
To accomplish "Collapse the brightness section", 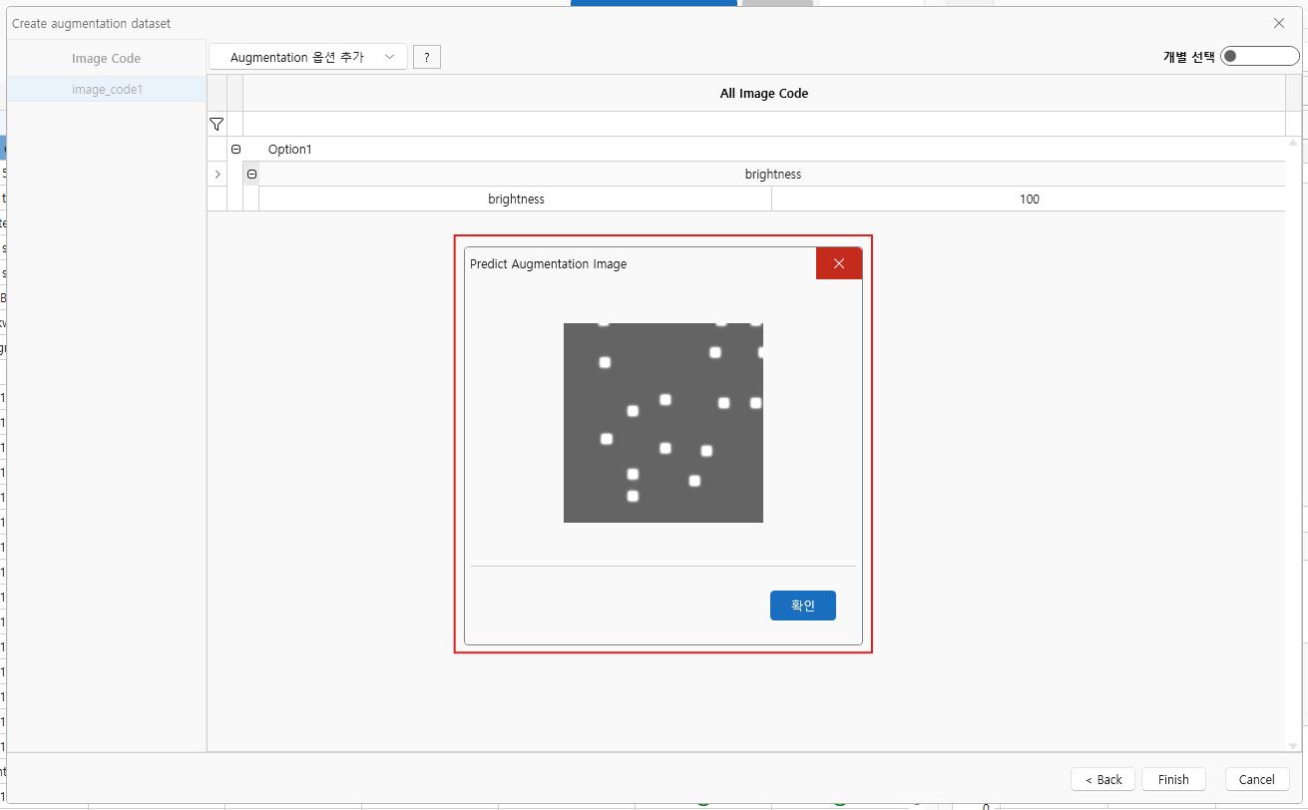I will pos(251,175).
